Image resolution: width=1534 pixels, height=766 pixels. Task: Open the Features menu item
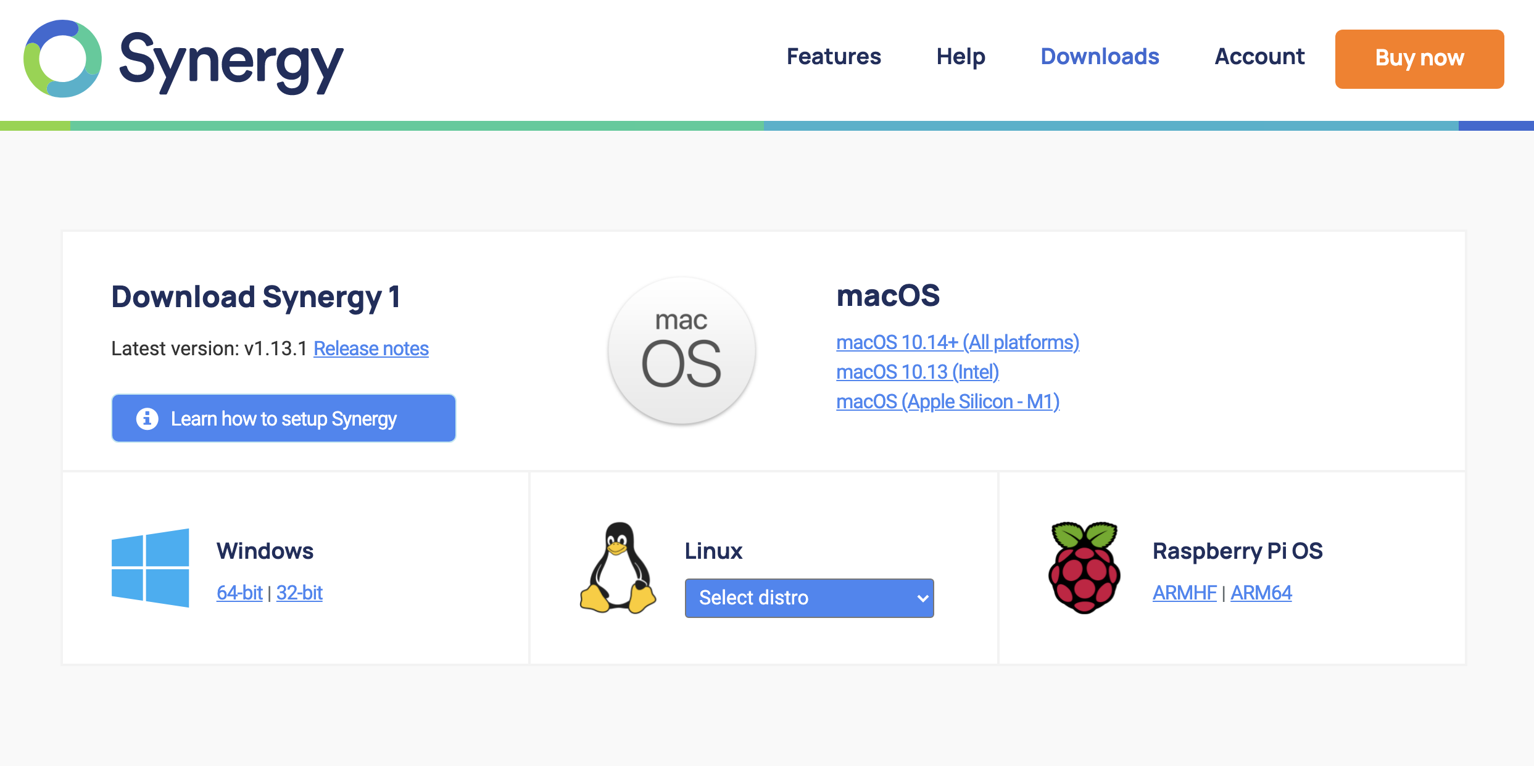point(834,57)
